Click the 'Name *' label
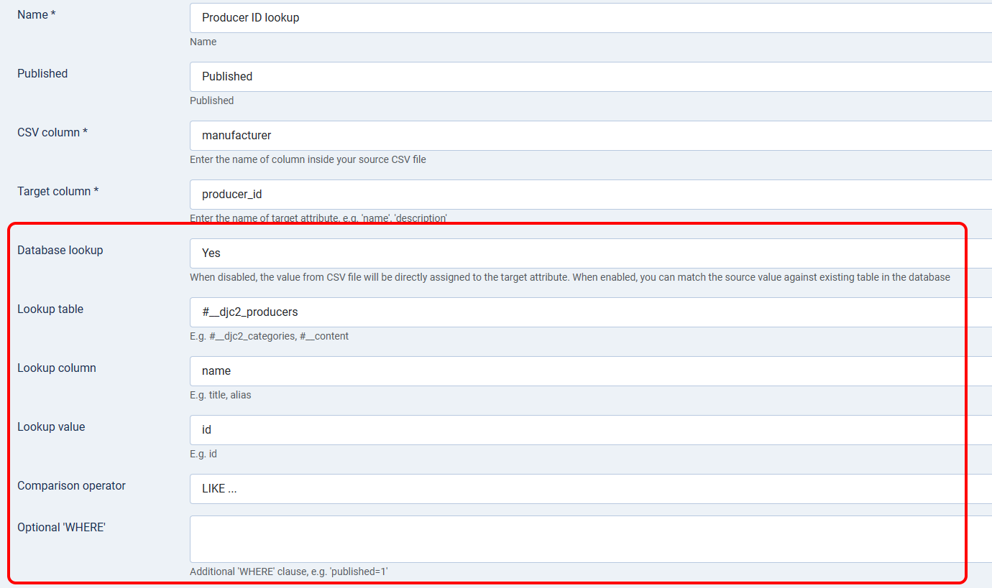Image resolution: width=992 pixels, height=588 pixels. point(37,14)
